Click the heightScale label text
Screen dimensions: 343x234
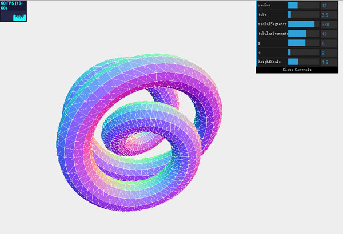click(x=270, y=62)
